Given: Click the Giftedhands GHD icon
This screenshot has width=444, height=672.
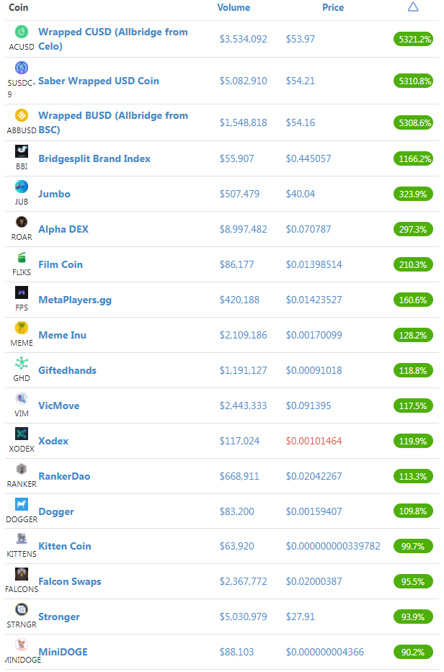Looking at the screenshot, I should [x=22, y=364].
